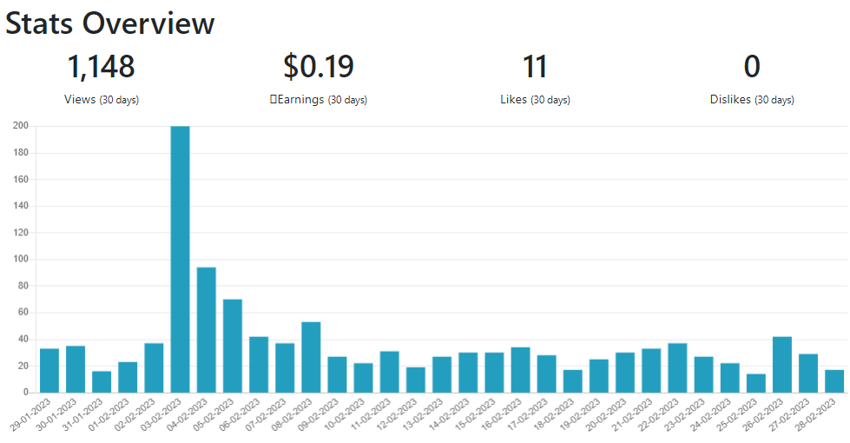Click the bar for 10-02-2023
Screen dimensions: 850x443
(x=363, y=378)
